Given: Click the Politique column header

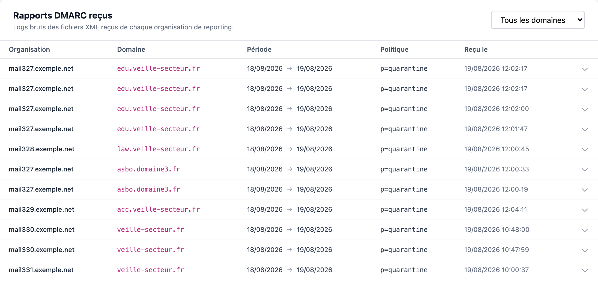Looking at the screenshot, I should [394, 49].
